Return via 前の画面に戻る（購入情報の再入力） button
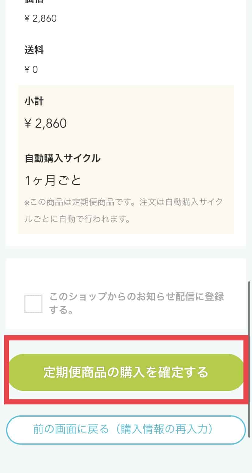This screenshot has height=473, width=252. point(126,430)
